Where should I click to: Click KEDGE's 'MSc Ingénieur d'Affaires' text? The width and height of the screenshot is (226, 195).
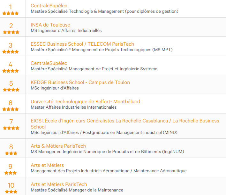[55, 88]
